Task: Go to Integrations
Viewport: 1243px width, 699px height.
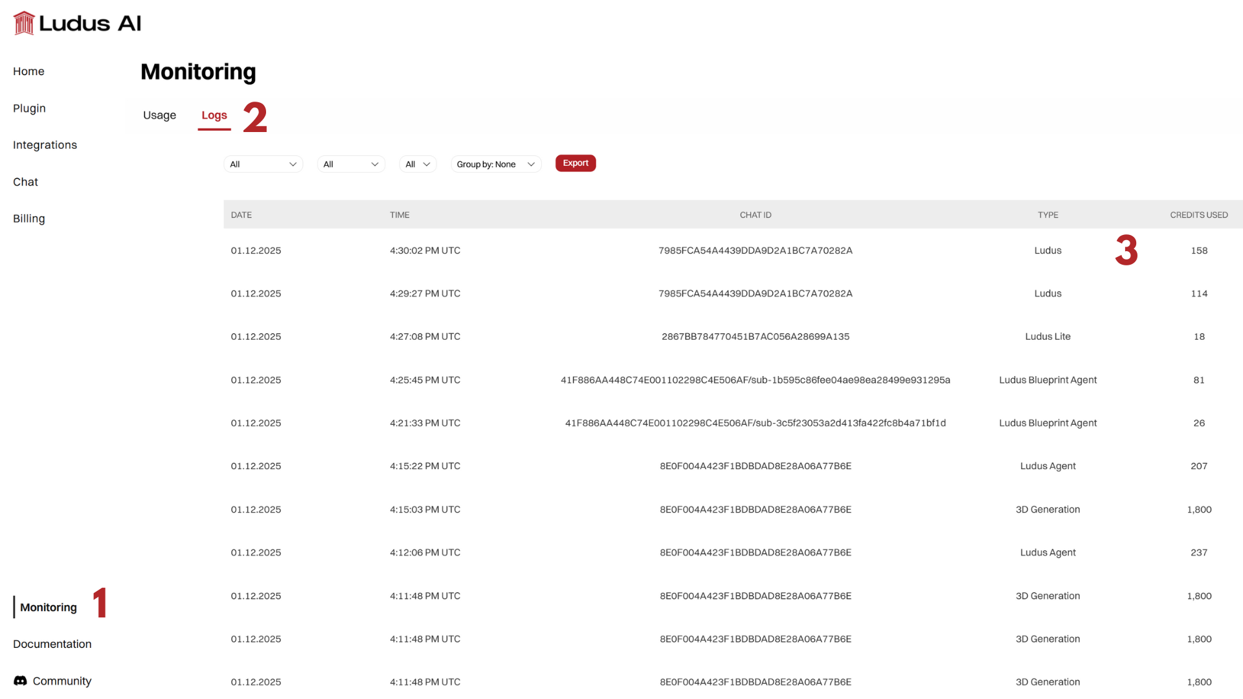Action: click(x=45, y=144)
